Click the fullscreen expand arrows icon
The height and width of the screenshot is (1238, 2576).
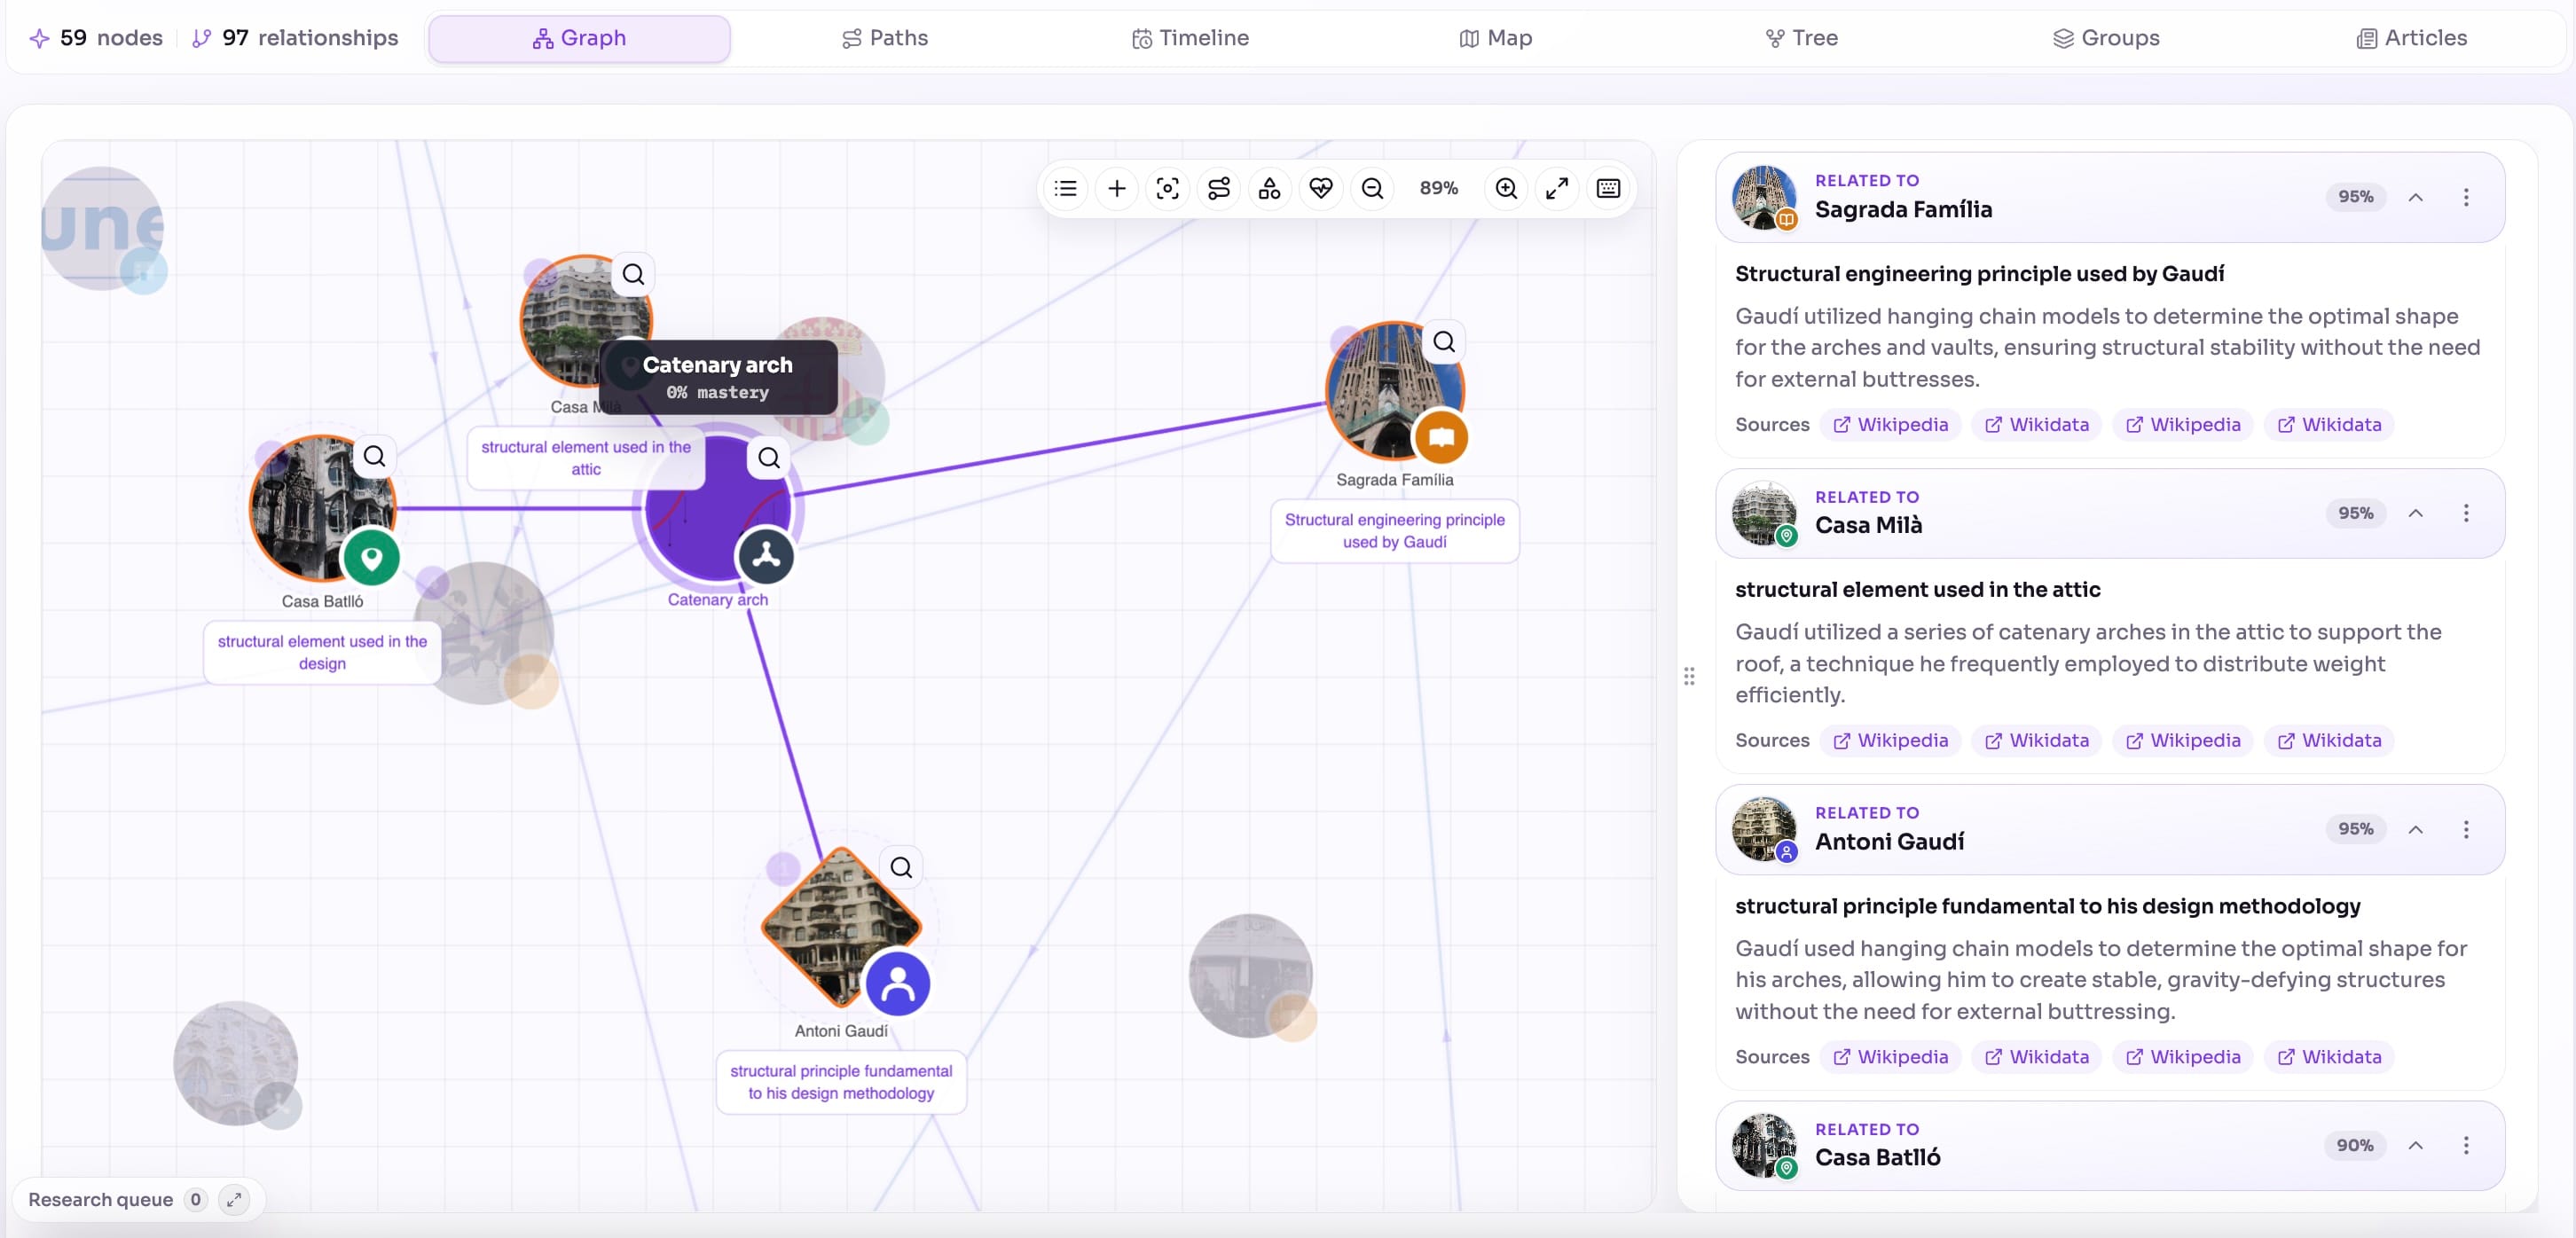tap(1557, 188)
